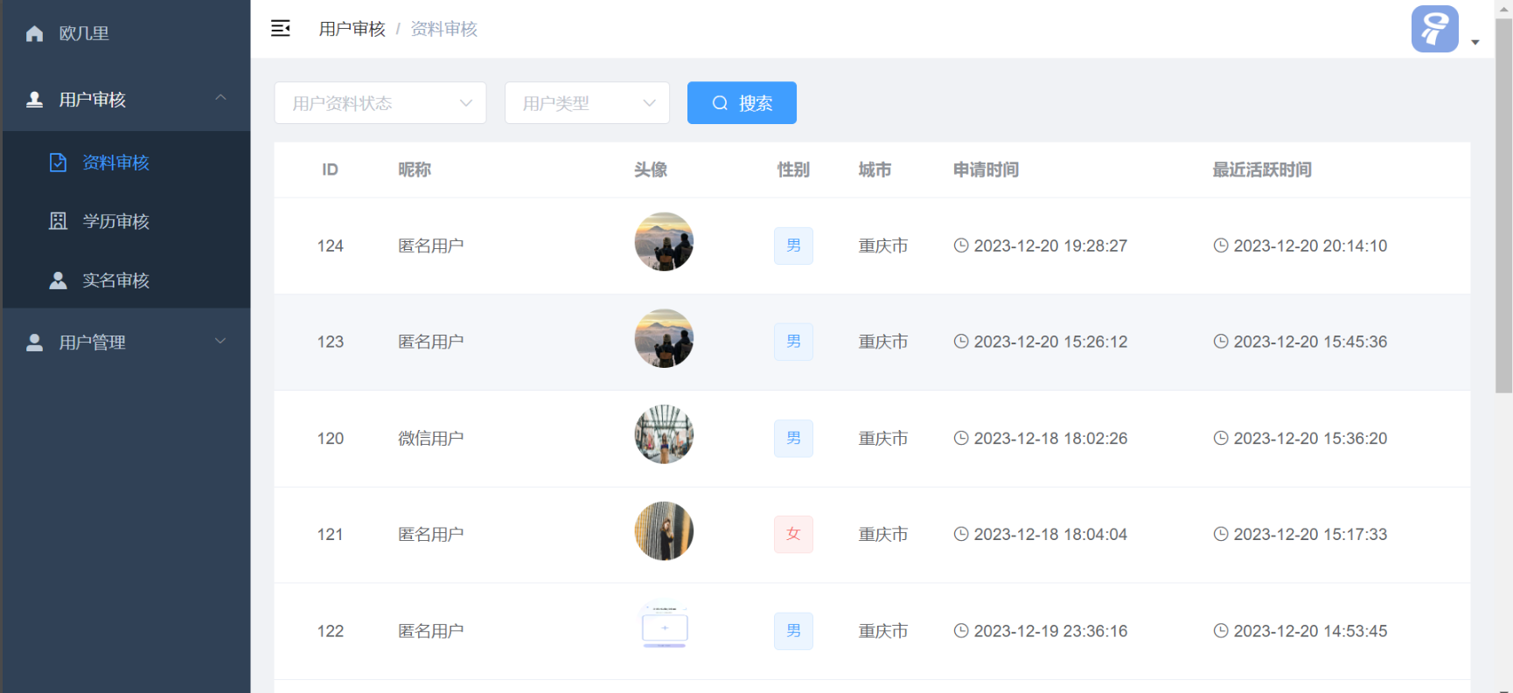Viewport: 1513px width, 693px height.
Task: Click clock icon beside 2023-12-20 15:45:36
Action: click(1221, 342)
